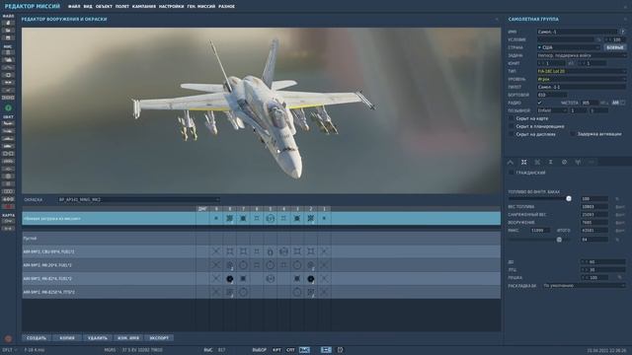
Task: Click the Бортовой number input field
Action: 552,95
